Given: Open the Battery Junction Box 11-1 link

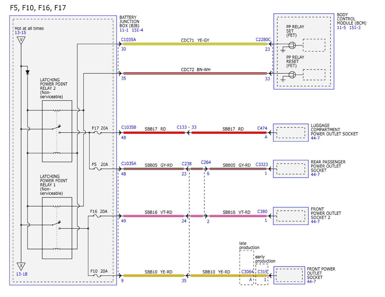Looking at the screenshot, I should 124,30.
